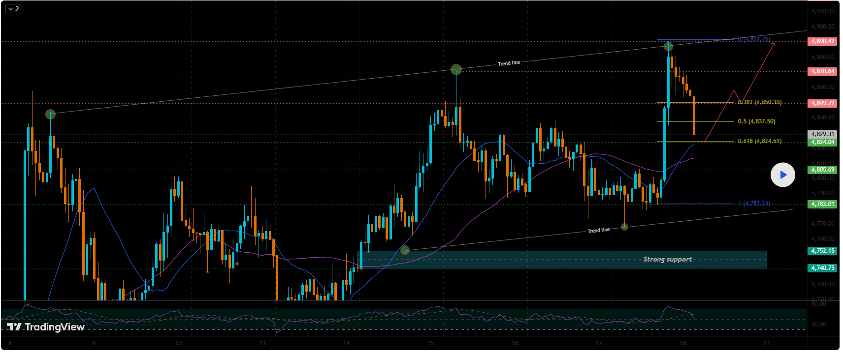Click the green circle marker above upper 'Trend line' label
The image size is (843, 353).
456,69
